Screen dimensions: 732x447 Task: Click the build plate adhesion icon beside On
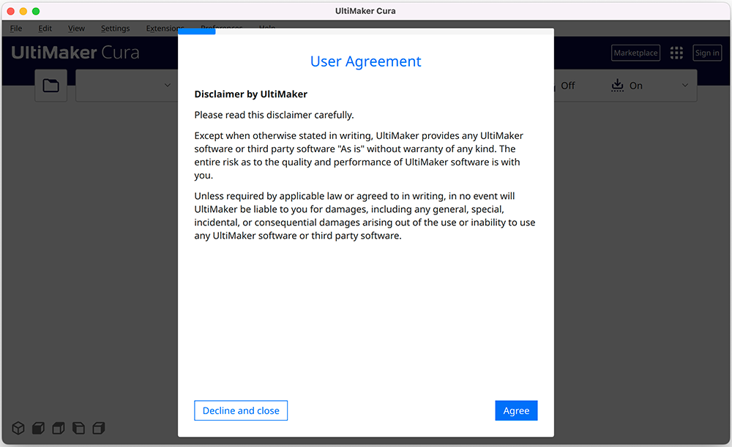(x=617, y=86)
